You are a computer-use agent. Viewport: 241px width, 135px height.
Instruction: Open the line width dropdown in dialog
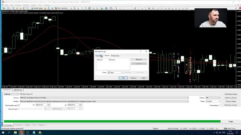pos(141,72)
